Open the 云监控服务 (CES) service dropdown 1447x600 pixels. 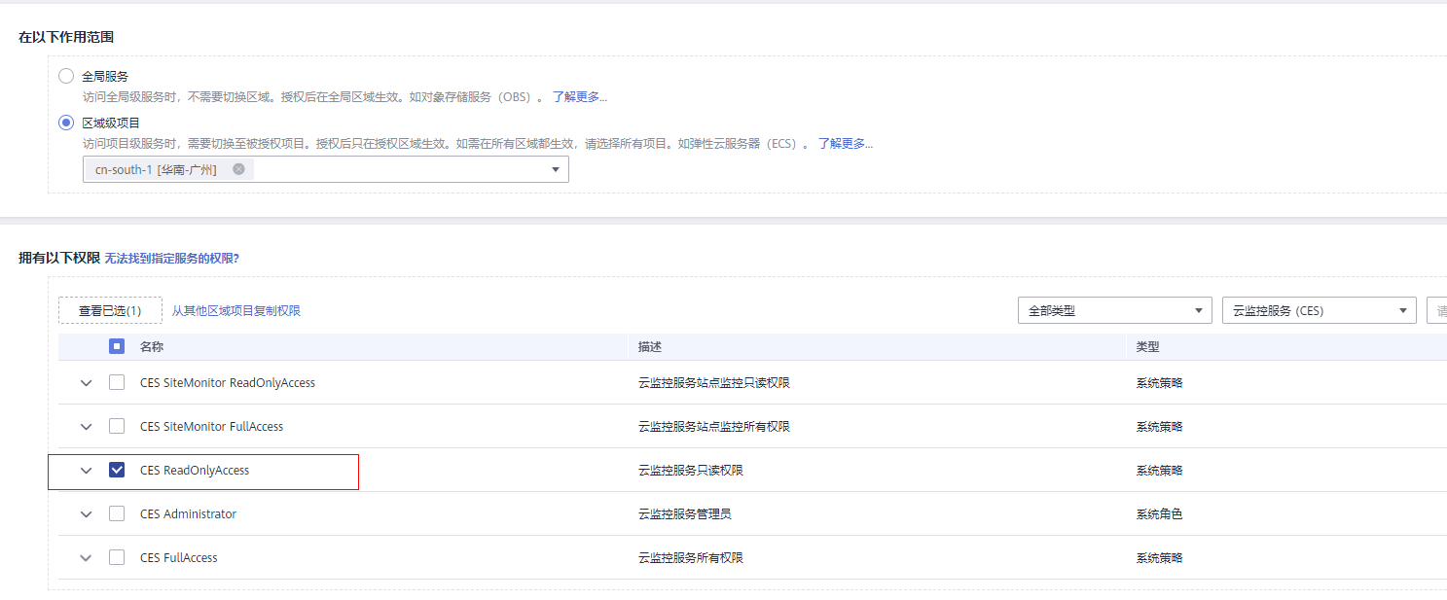[1320, 310]
